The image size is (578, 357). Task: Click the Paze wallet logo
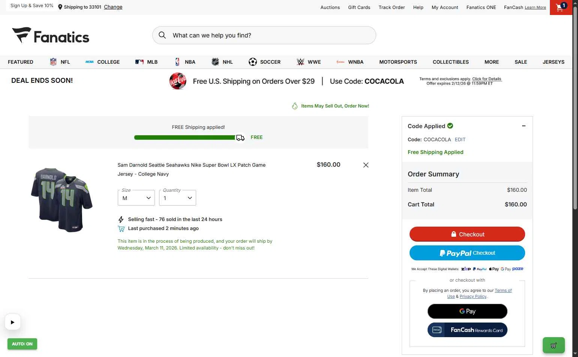518,269
